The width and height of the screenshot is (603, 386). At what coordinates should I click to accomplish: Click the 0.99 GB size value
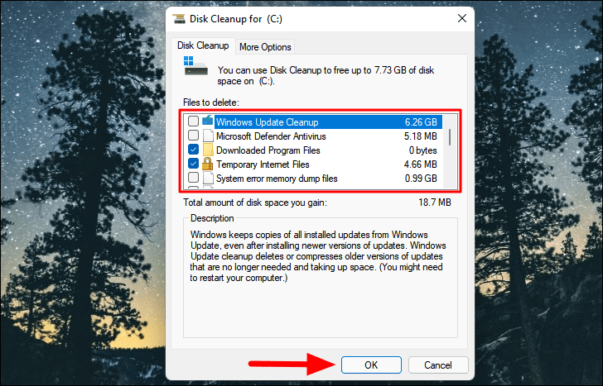point(421,179)
